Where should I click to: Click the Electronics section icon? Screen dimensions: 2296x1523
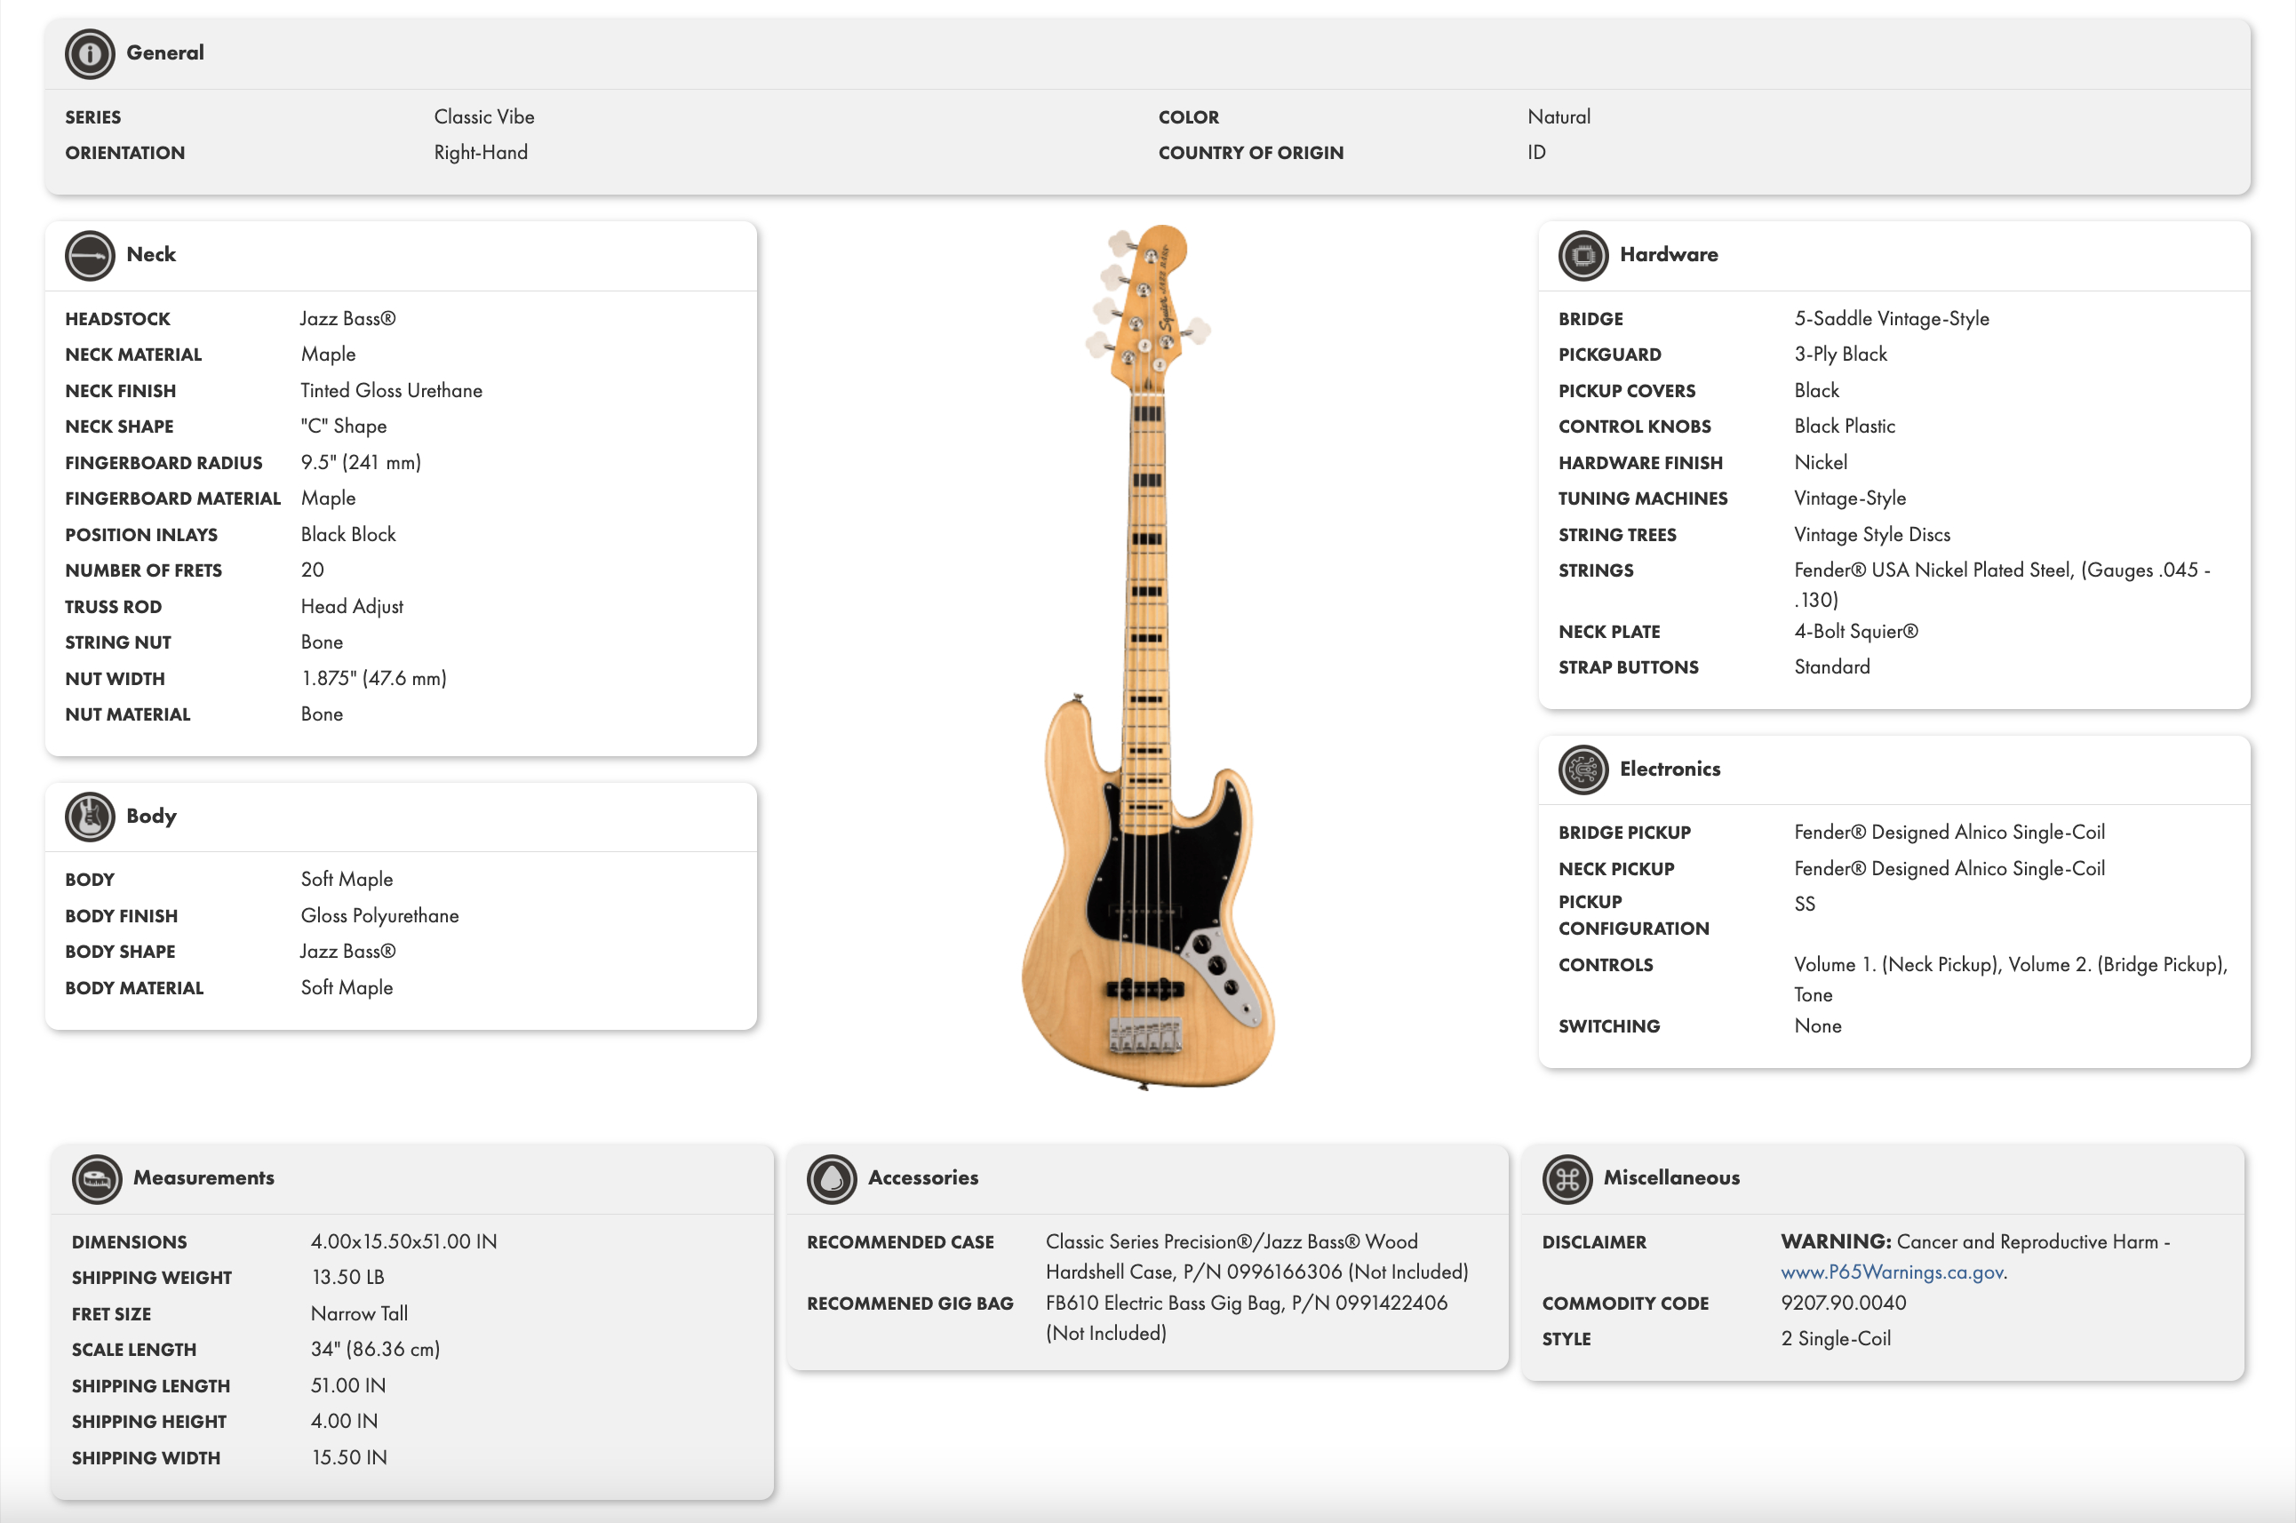click(x=1583, y=769)
